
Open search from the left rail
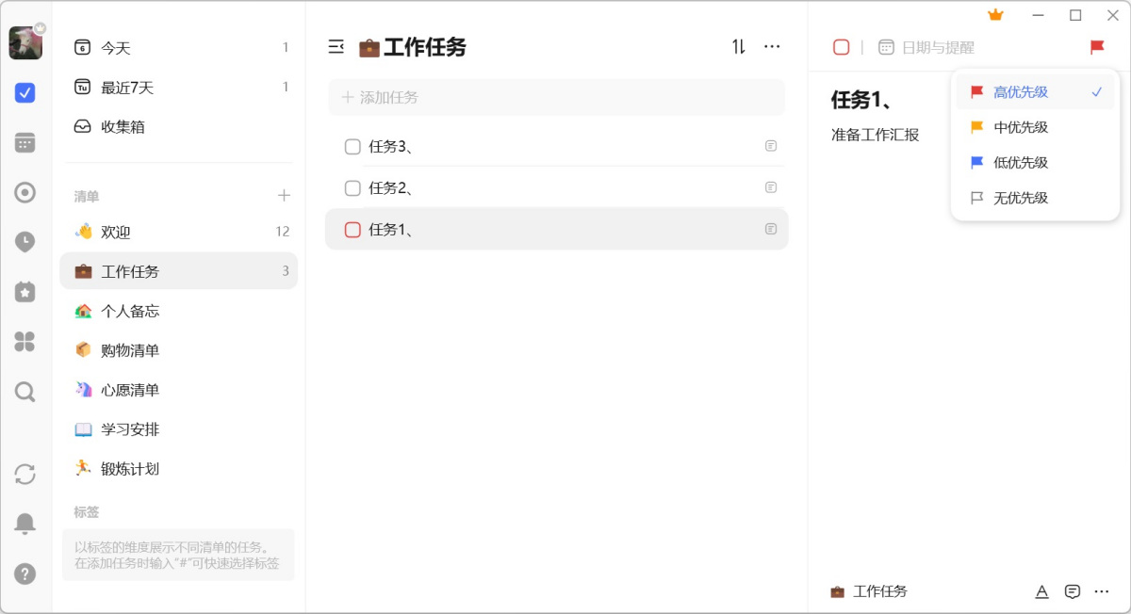(x=25, y=392)
